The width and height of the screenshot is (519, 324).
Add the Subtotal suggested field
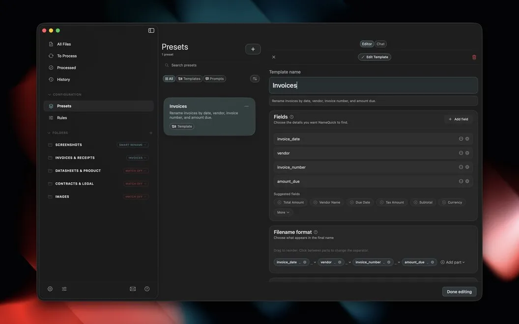pyautogui.click(x=423, y=202)
